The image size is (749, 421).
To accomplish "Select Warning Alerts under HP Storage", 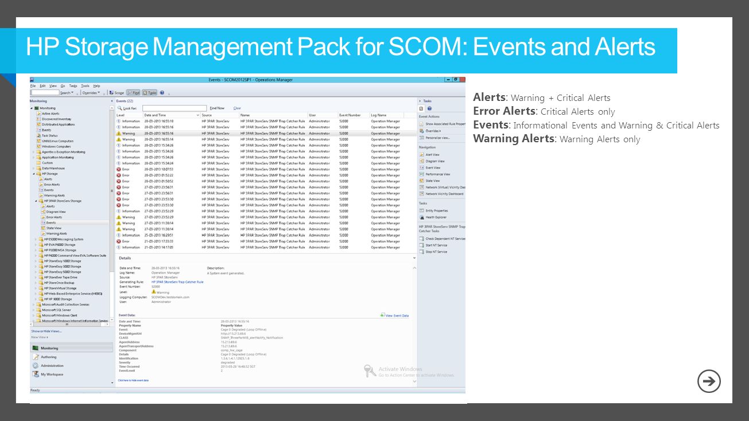I will 54,196.
